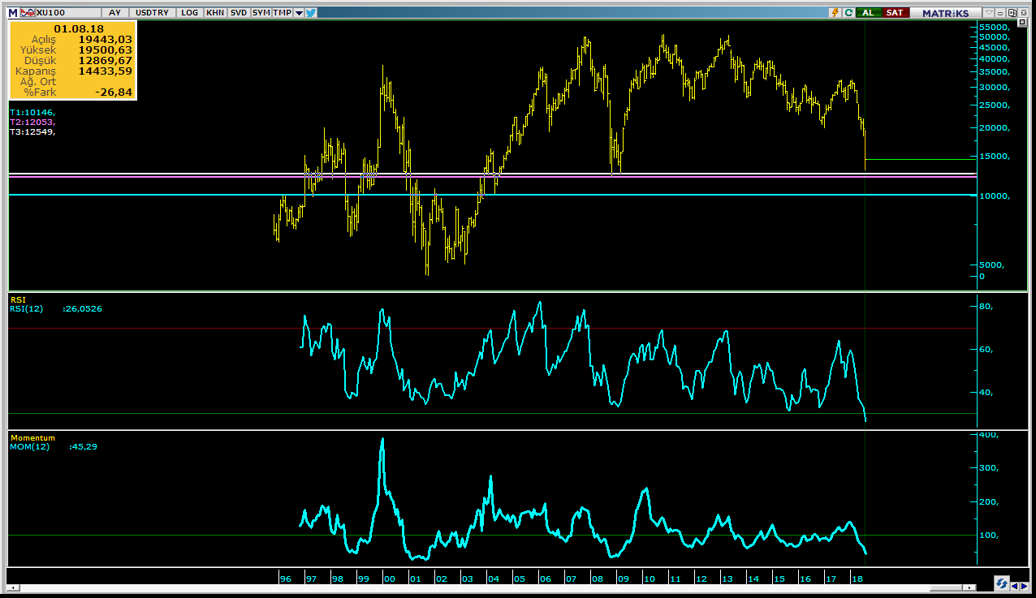
Task: Toggle the LOG scale button
Action: pos(190,13)
